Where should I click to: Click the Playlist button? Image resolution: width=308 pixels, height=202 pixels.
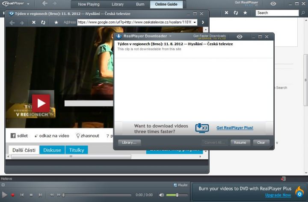tap(181, 185)
